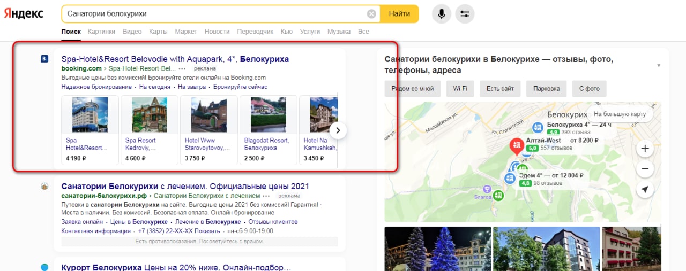
Task: Follow the Бронируйте сейчас sitelink
Action: pyautogui.click(x=240, y=87)
